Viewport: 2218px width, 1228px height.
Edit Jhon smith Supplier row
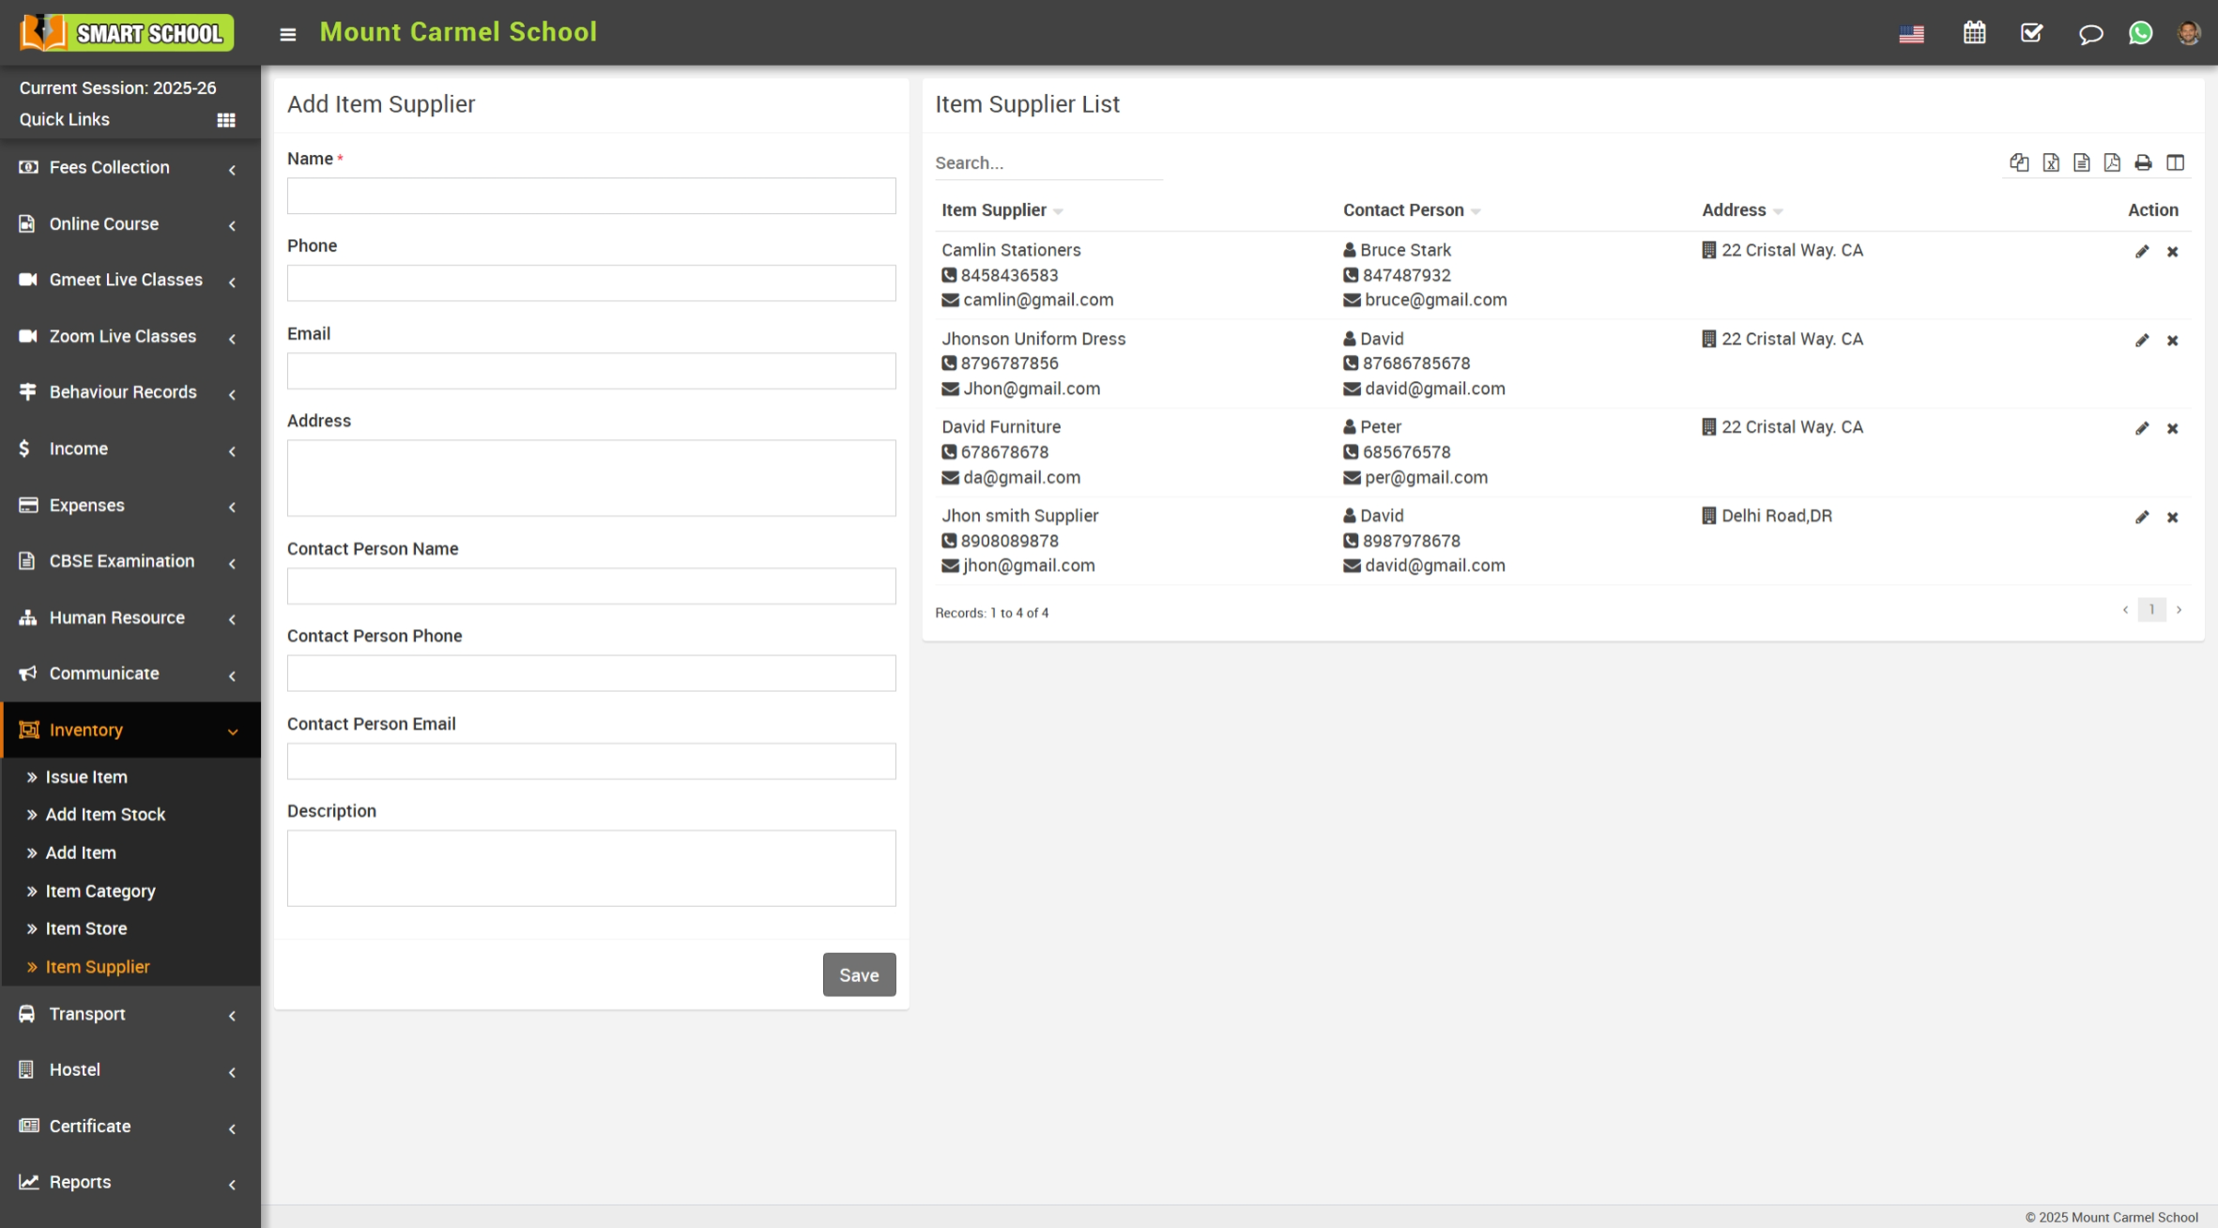pyautogui.click(x=2142, y=518)
